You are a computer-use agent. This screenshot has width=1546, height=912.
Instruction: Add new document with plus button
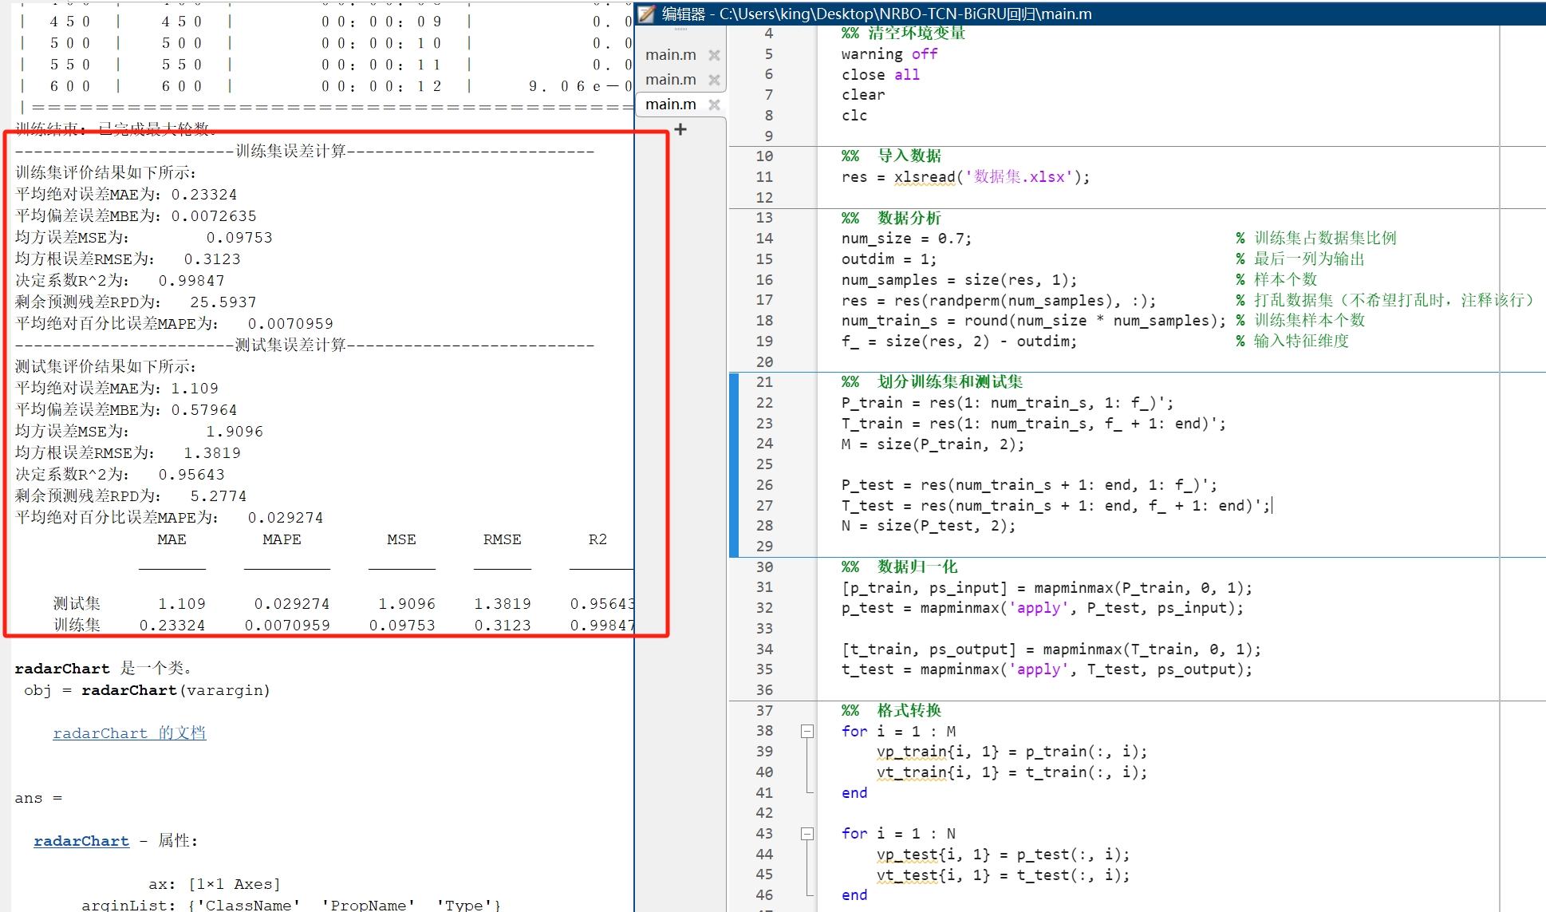pyautogui.click(x=680, y=129)
